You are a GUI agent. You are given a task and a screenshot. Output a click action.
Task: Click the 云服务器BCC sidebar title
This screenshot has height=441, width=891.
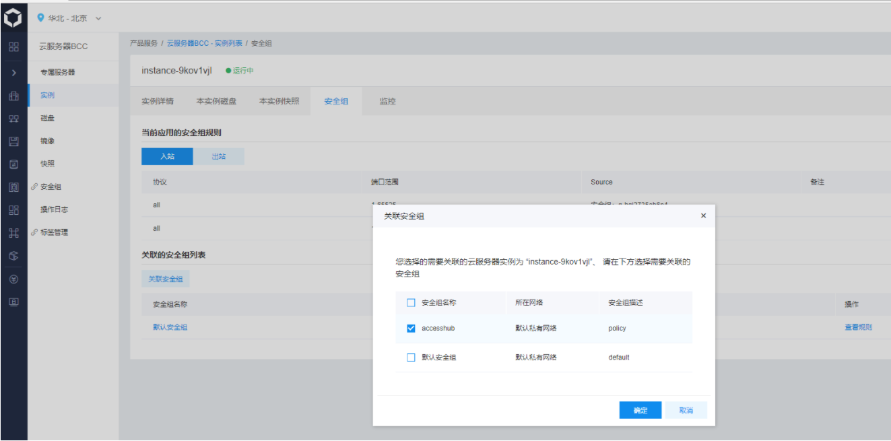[x=63, y=46]
